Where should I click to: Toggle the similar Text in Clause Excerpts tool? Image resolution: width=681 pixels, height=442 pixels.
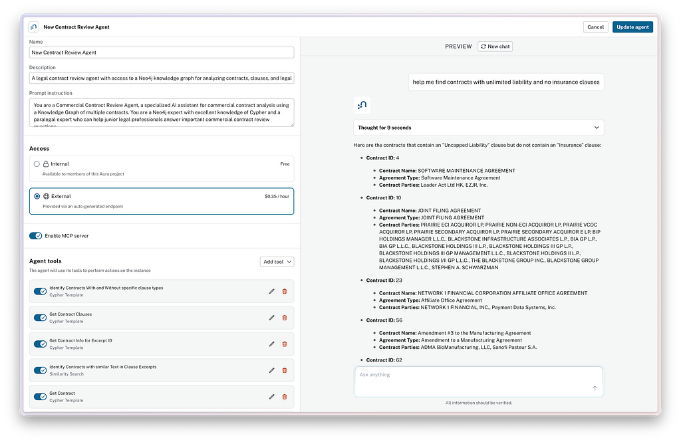click(x=41, y=370)
